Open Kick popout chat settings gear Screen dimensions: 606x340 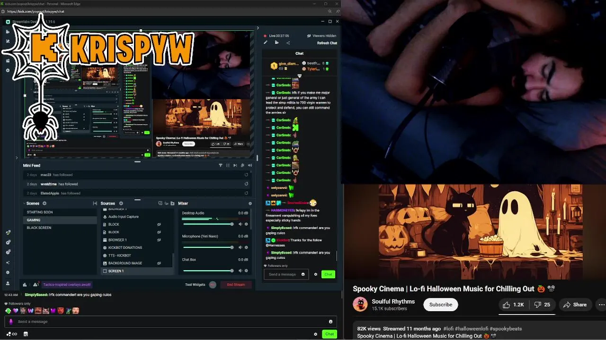click(x=316, y=334)
